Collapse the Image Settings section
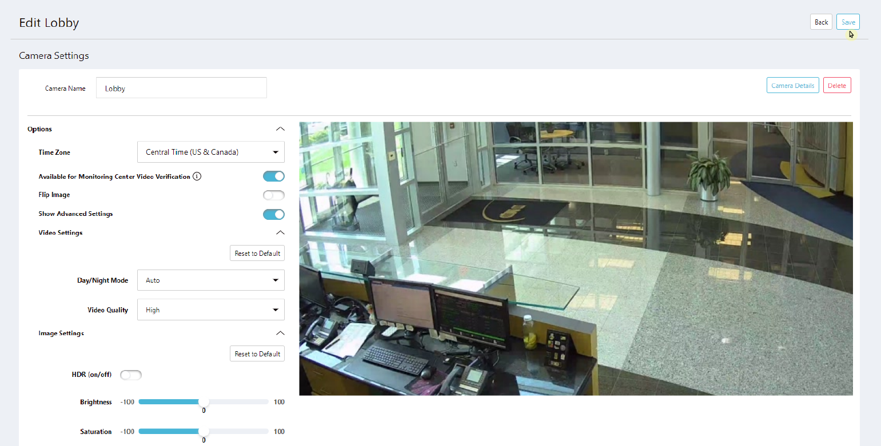 (x=280, y=334)
